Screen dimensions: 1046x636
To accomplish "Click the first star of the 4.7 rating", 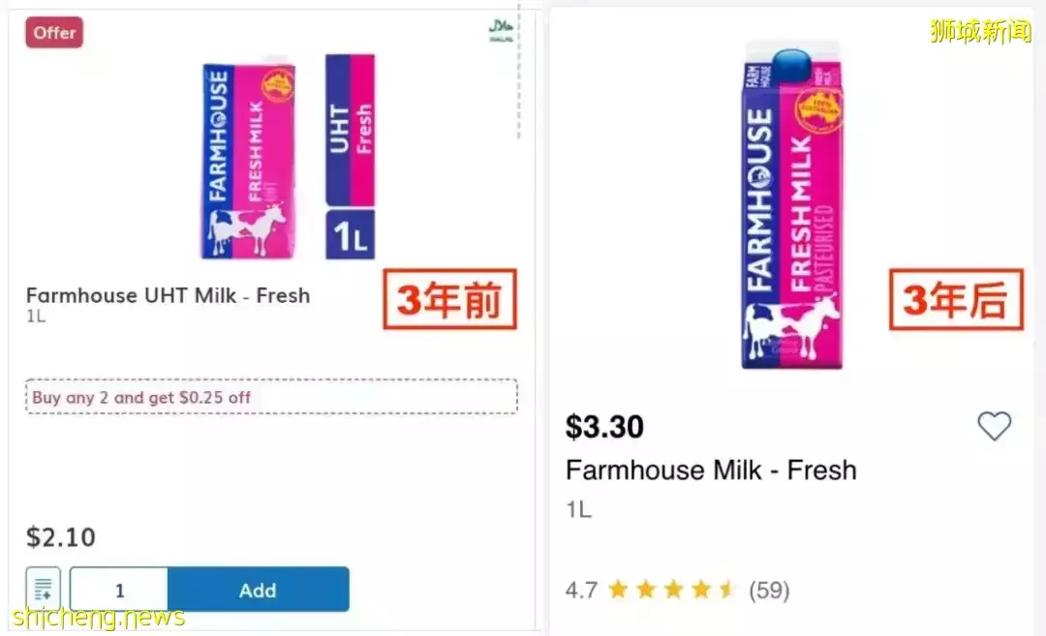I will coord(620,588).
